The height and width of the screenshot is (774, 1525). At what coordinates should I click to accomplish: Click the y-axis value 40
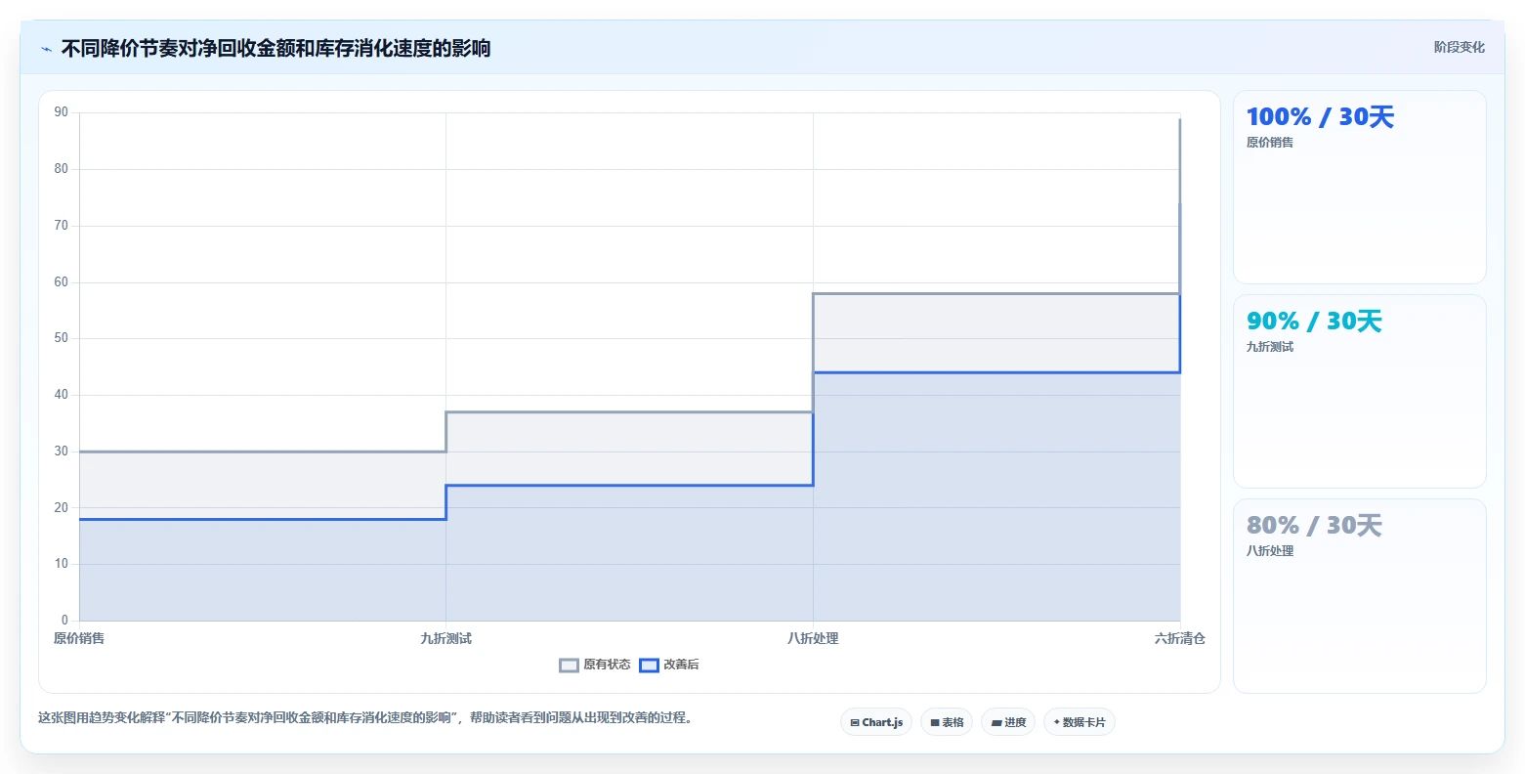click(62, 395)
